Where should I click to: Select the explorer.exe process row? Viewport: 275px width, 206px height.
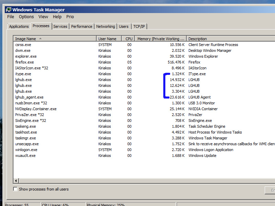coord(26,56)
